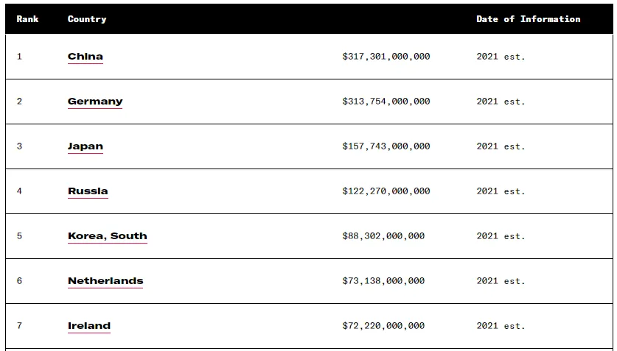Open the China country link
Viewport: 617px width, 351px height.
(x=86, y=57)
